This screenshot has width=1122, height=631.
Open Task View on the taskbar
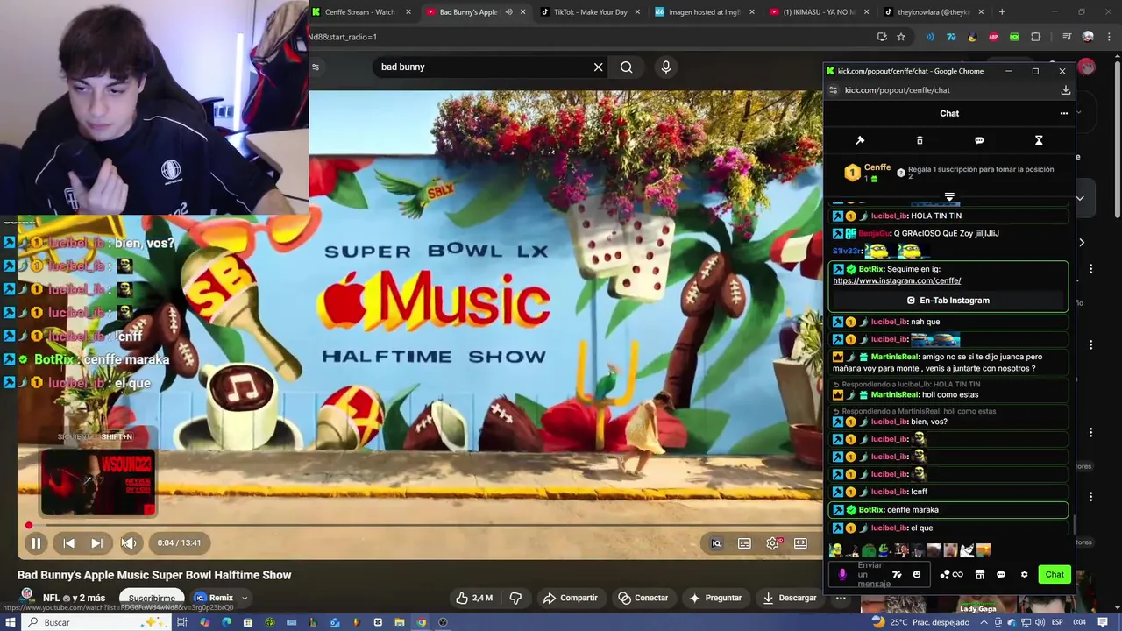click(182, 622)
